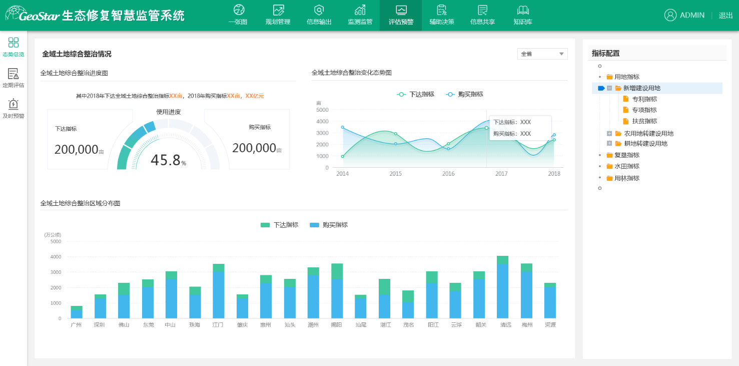The width and height of the screenshot is (739, 366).
Task: Click the 复垦指标 folder icon
Action: click(x=609, y=155)
